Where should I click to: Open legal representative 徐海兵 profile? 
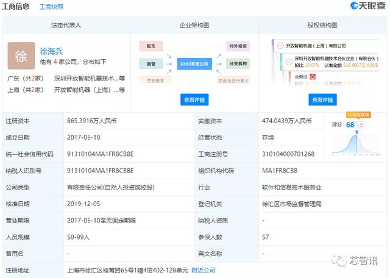pyautogui.click(x=51, y=51)
